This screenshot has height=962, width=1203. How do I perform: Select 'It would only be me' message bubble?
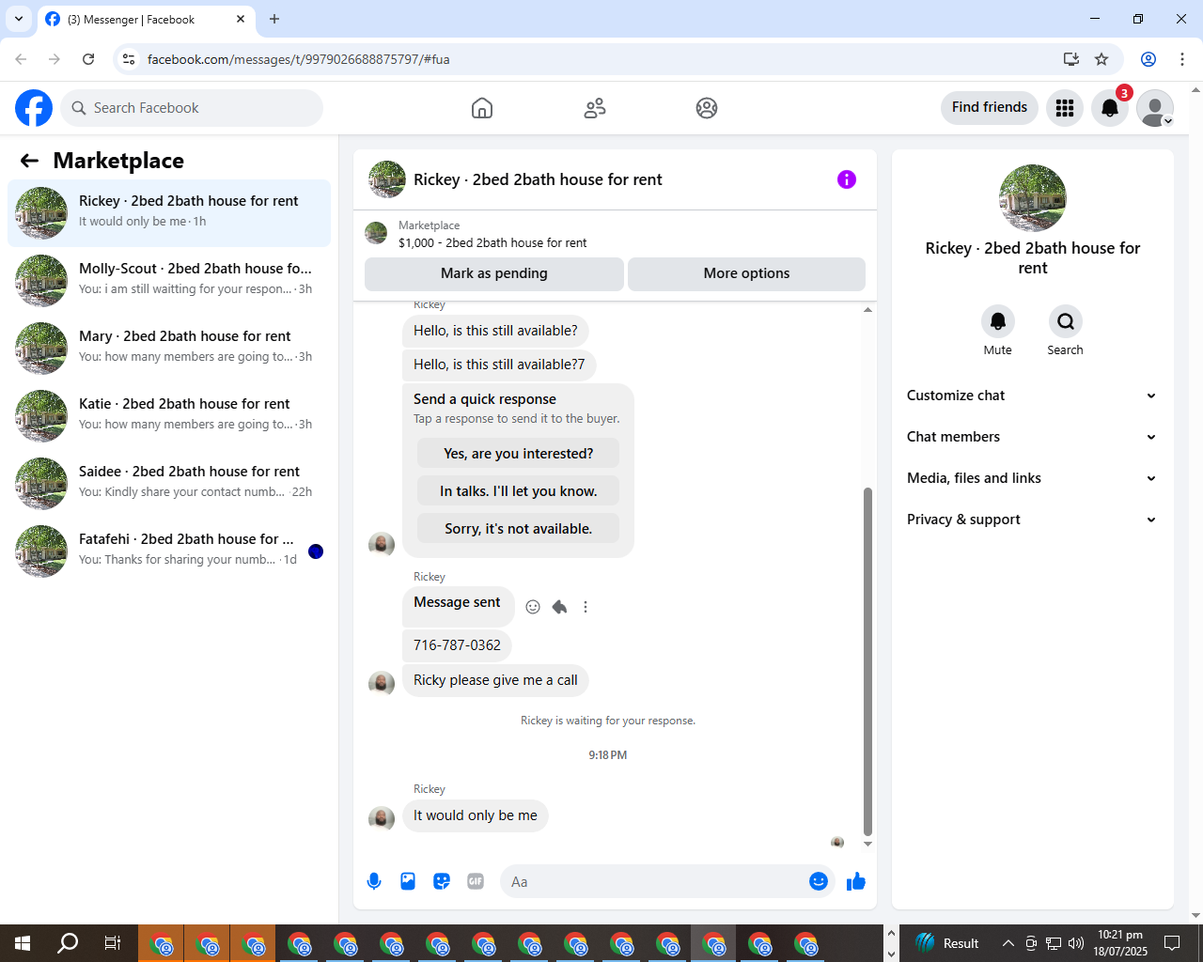(476, 815)
